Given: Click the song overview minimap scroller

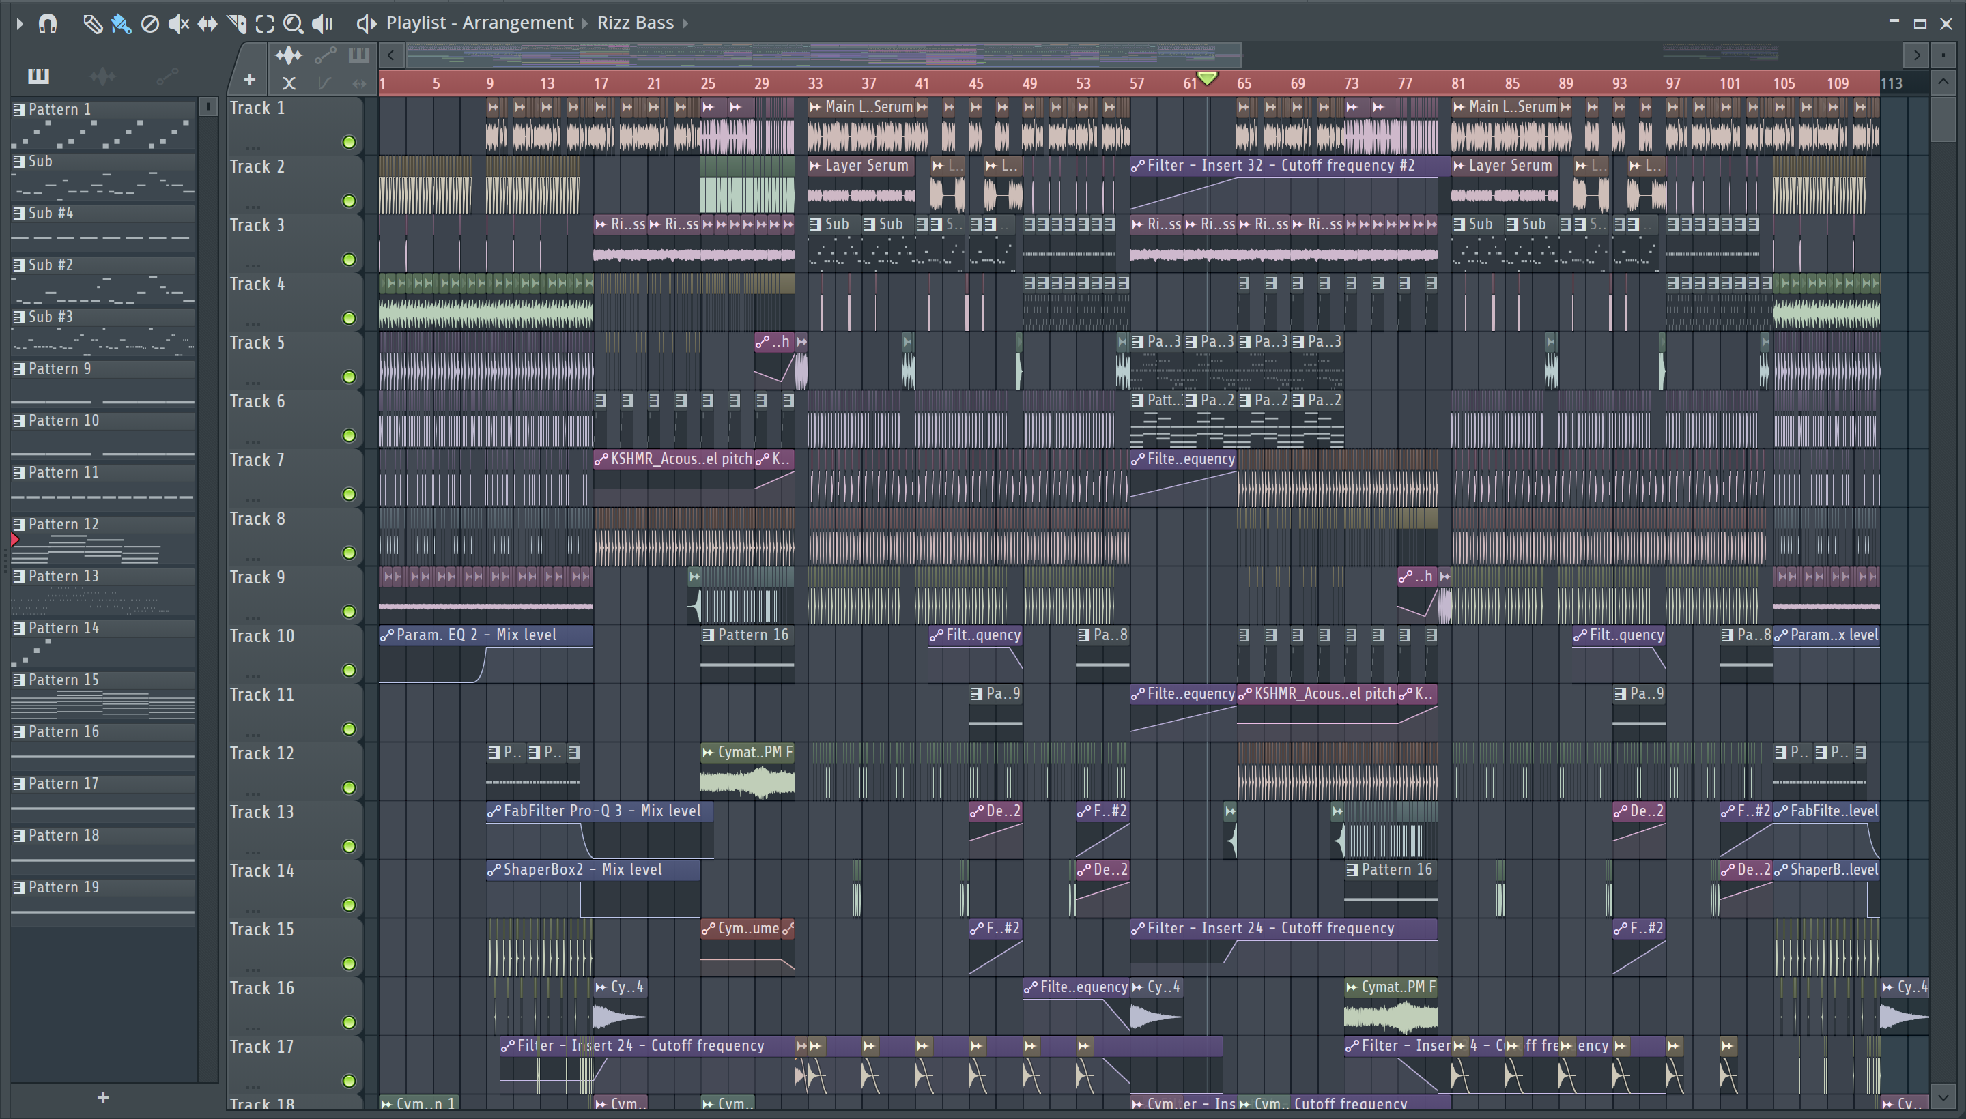Looking at the screenshot, I should [x=823, y=55].
